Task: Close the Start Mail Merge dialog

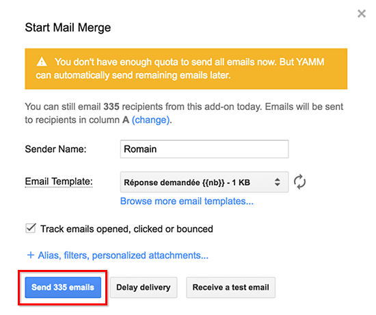Action: click(x=362, y=14)
